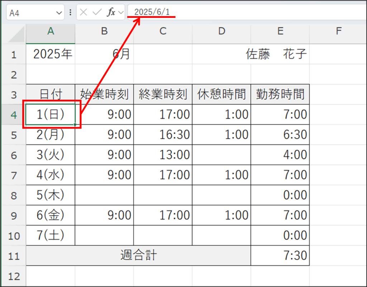Select column F header
367x287 pixels.
click(338, 32)
